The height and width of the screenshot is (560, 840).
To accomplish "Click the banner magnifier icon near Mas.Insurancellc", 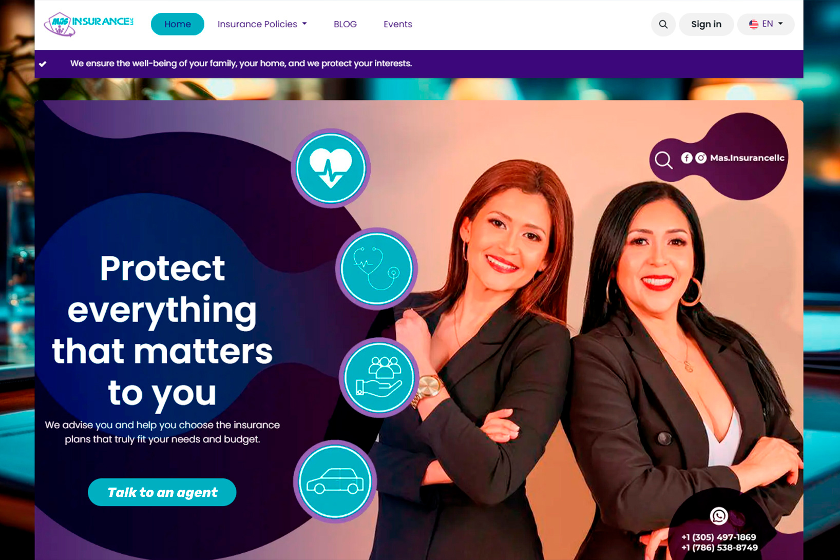I will [x=663, y=160].
